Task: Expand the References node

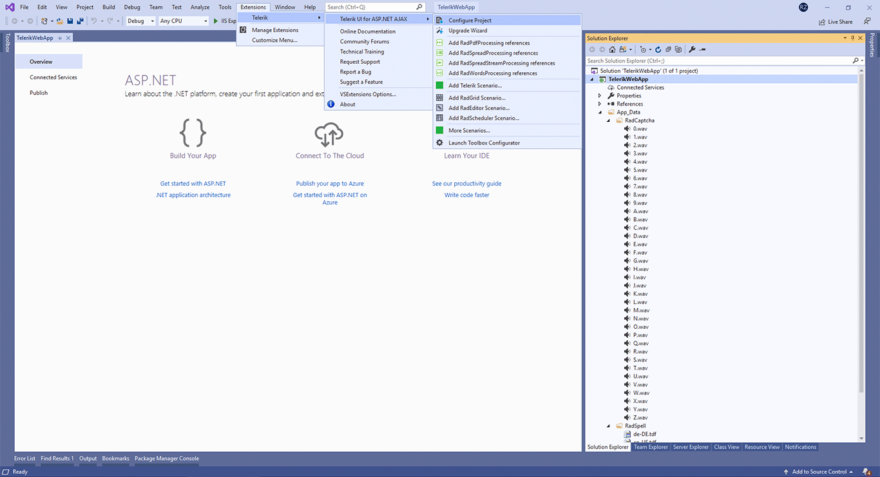Action: pos(599,103)
